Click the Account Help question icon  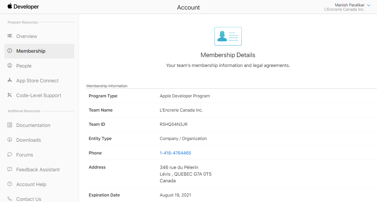10,184
